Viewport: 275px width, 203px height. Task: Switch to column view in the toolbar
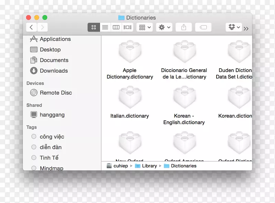(x=116, y=27)
